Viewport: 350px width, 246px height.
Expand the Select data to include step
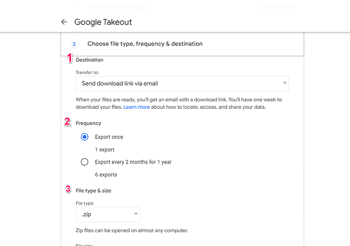117,7
